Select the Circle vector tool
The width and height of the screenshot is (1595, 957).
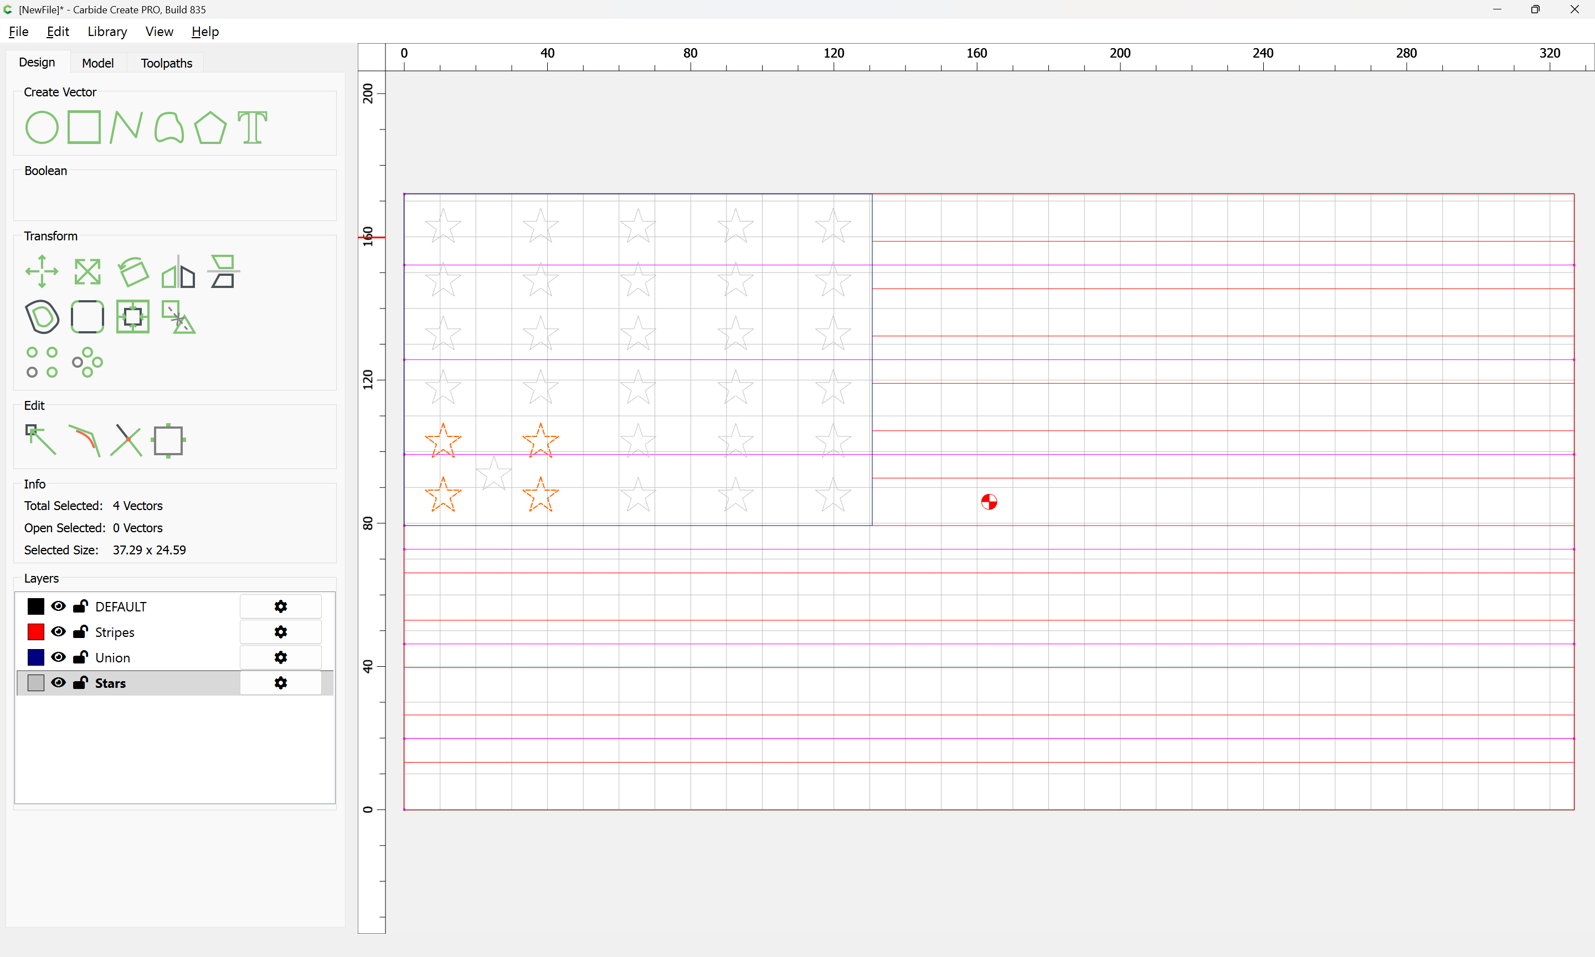(x=42, y=127)
